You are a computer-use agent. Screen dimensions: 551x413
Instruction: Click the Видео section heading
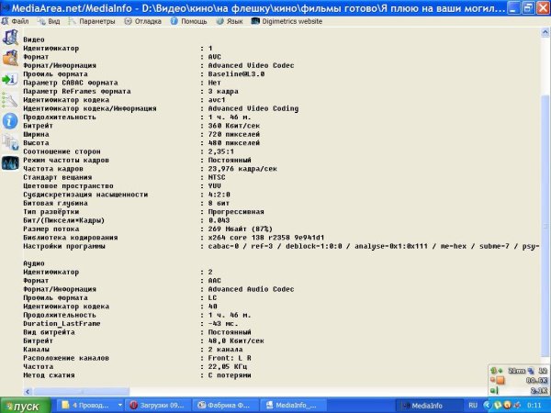click(x=34, y=39)
